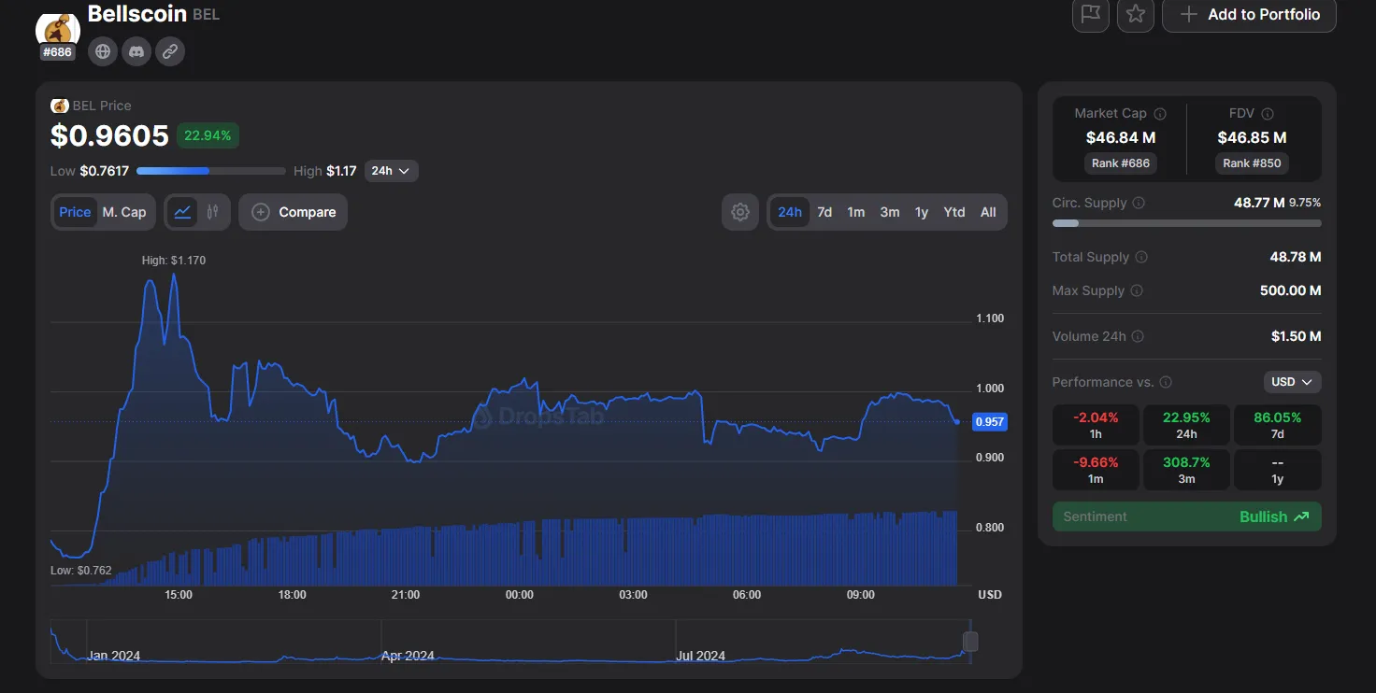The image size is (1376, 693).
Task: Click the High: $1.170 chart label
Action: pyautogui.click(x=174, y=261)
